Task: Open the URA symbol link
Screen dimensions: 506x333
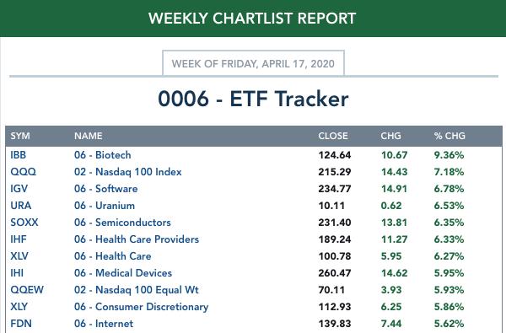Action: coord(20,206)
